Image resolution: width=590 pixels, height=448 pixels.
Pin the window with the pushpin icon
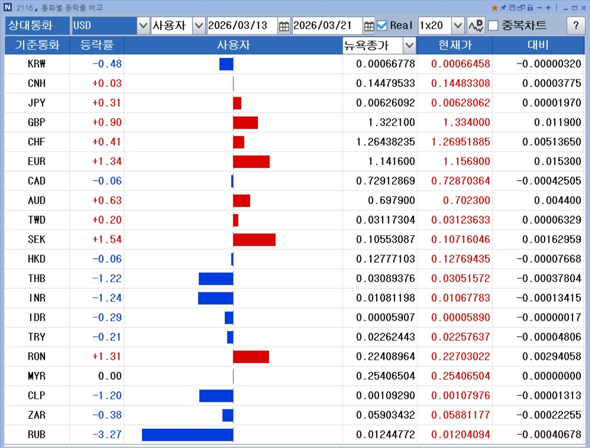click(503, 8)
